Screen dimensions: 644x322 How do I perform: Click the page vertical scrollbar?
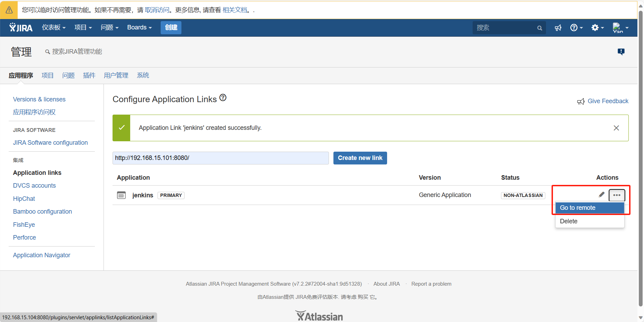pyautogui.click(x=641, y=159)
